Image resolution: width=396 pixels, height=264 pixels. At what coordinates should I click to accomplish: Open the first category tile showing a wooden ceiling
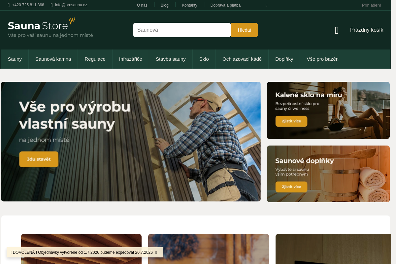81,249
